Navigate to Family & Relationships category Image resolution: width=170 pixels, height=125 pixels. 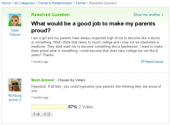55,3
